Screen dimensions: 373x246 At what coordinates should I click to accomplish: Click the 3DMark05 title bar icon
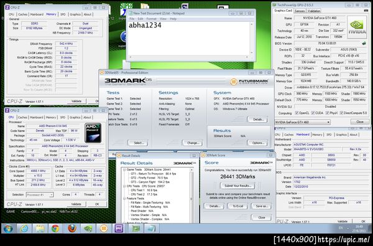coord(102,73)
